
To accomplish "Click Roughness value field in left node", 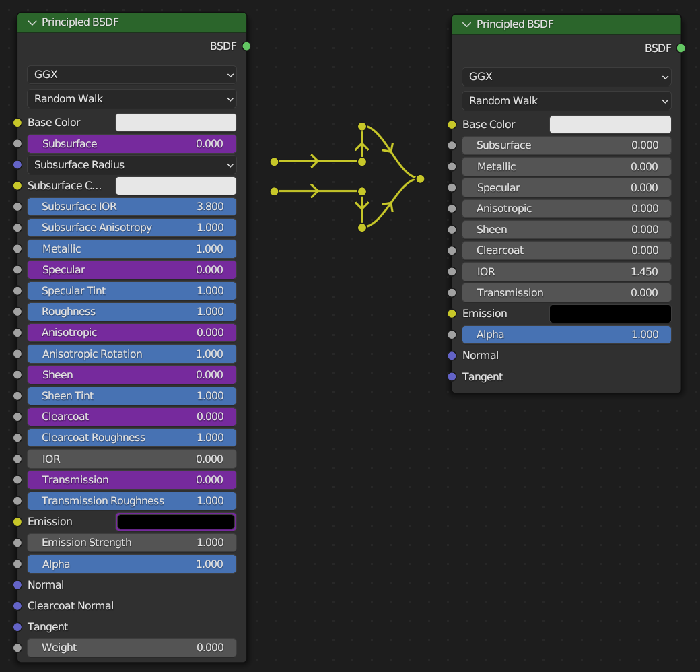I will coord(132,312).
